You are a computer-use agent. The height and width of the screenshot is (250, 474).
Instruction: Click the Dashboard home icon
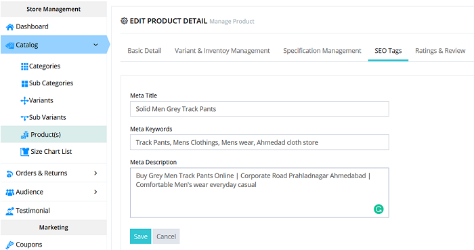[x=9, y=27]
